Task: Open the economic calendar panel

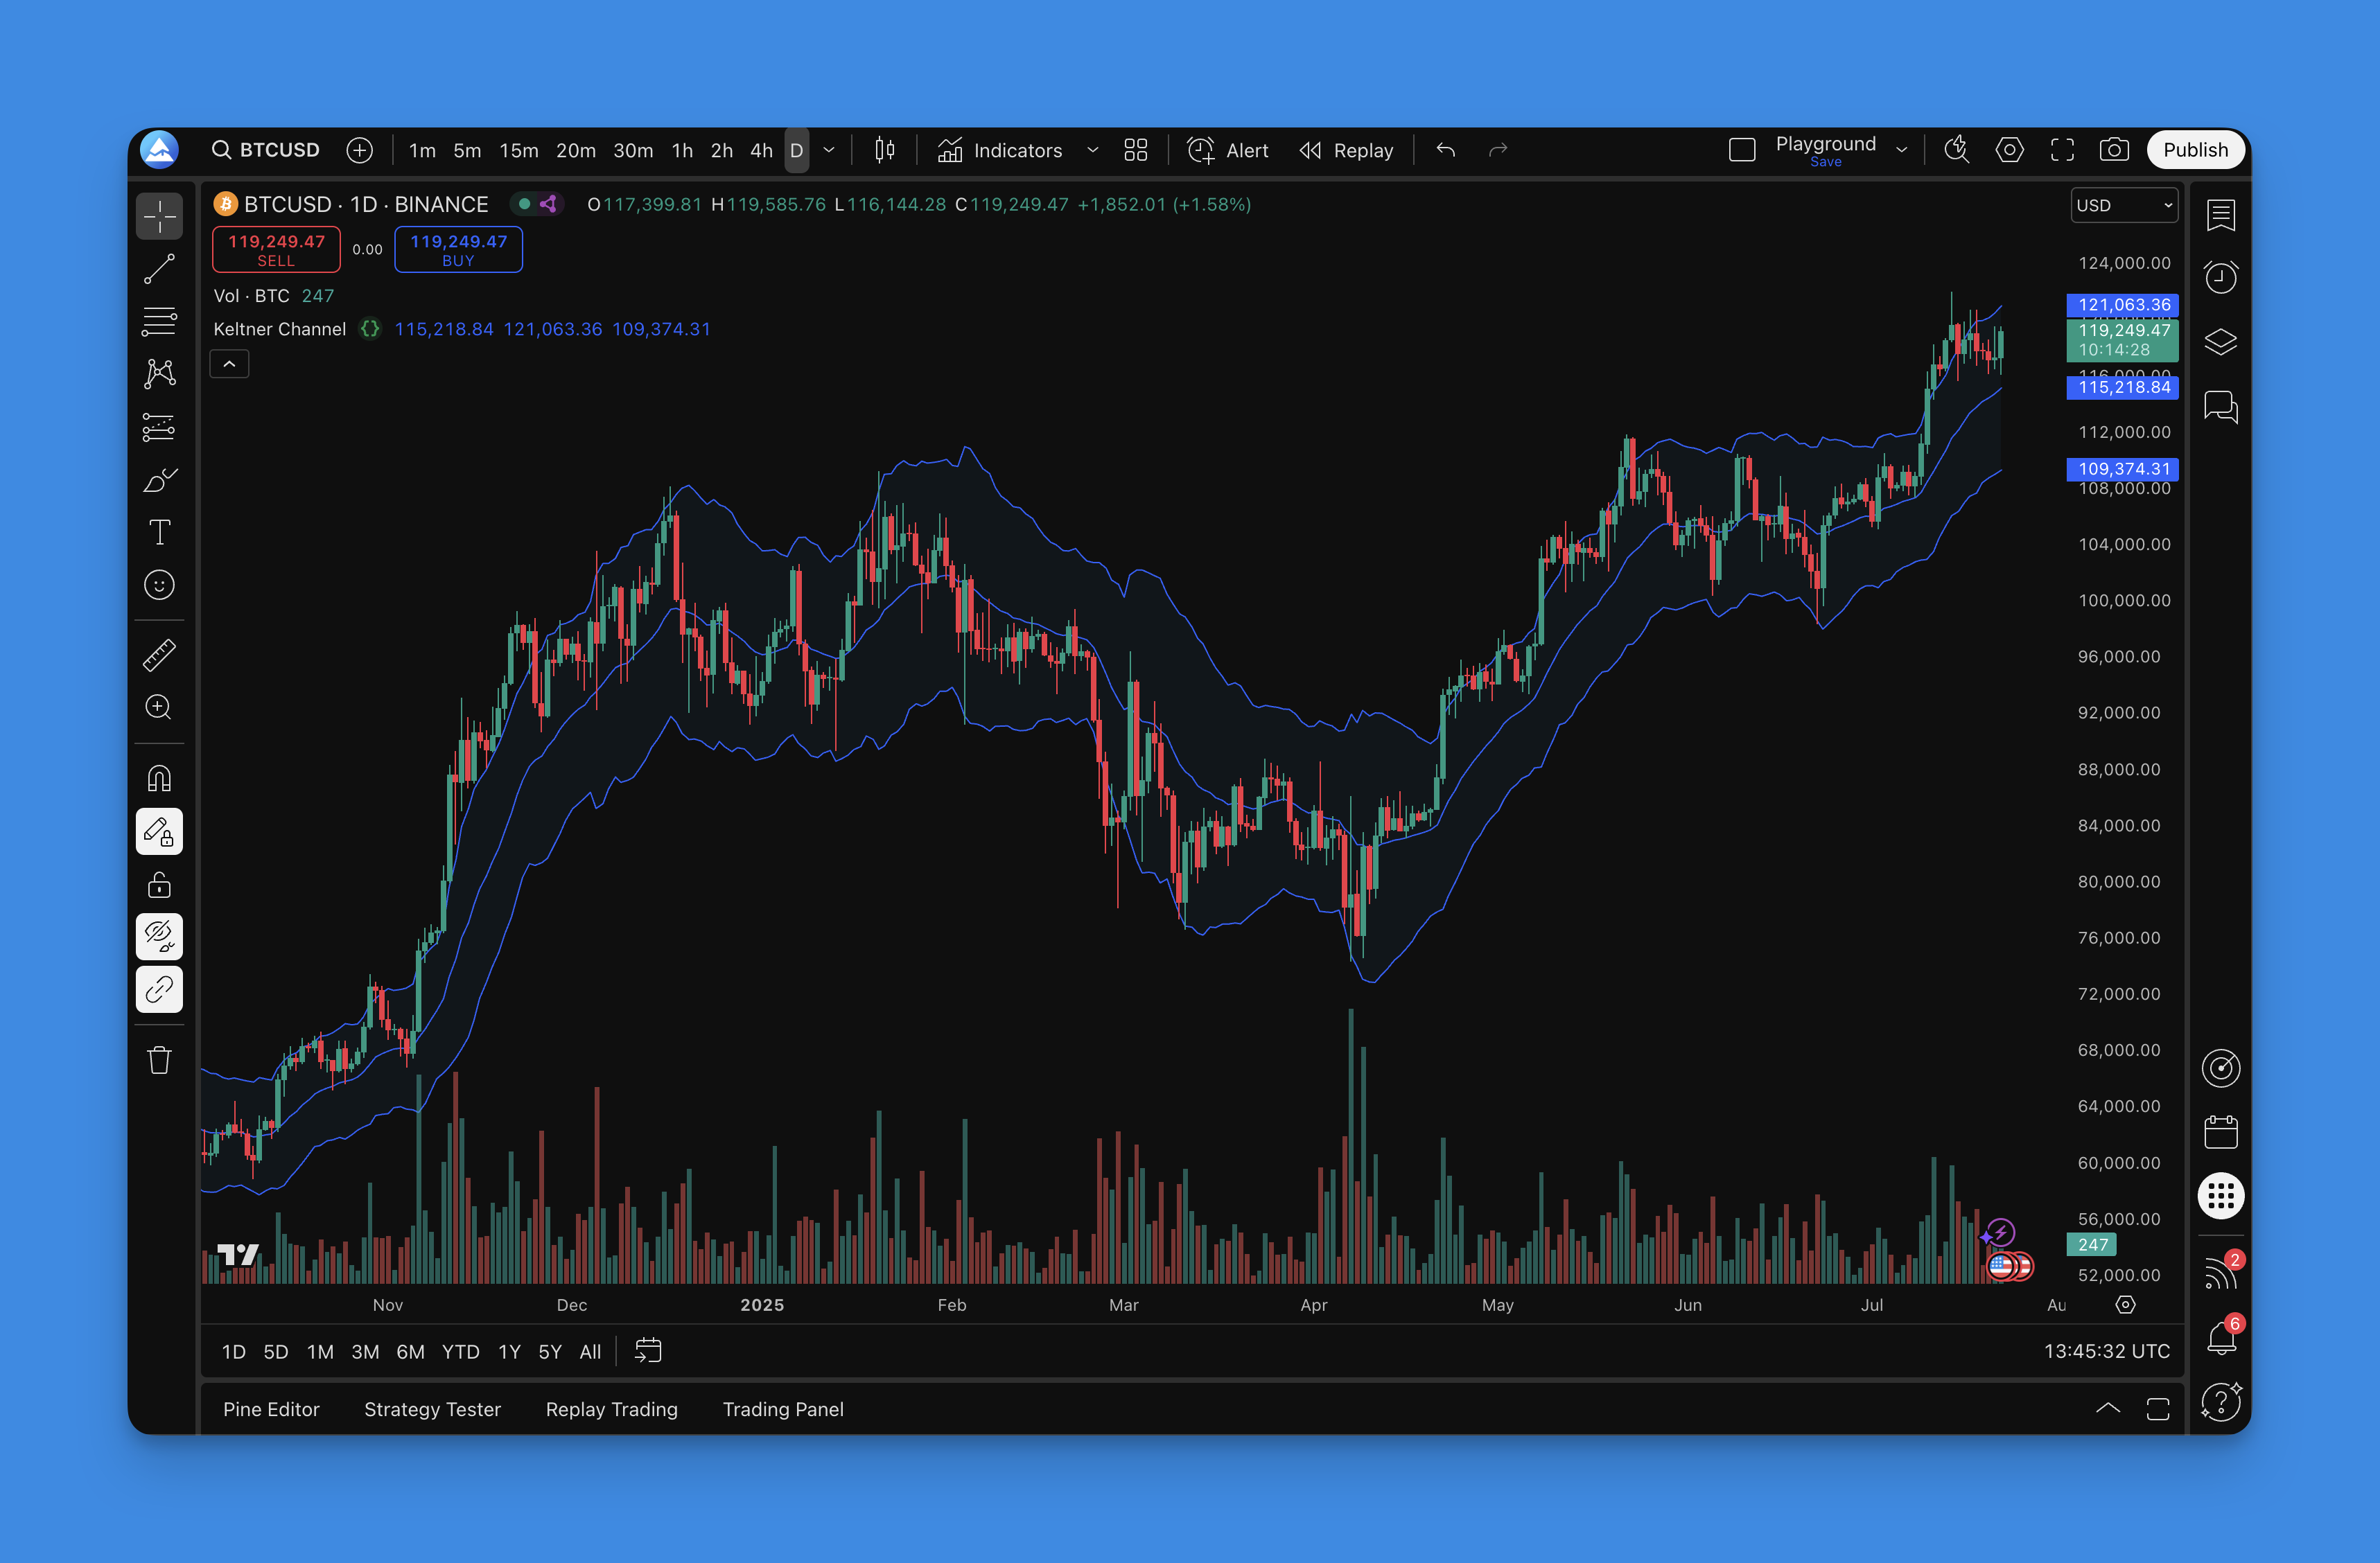Action: coord(2221,1132)
